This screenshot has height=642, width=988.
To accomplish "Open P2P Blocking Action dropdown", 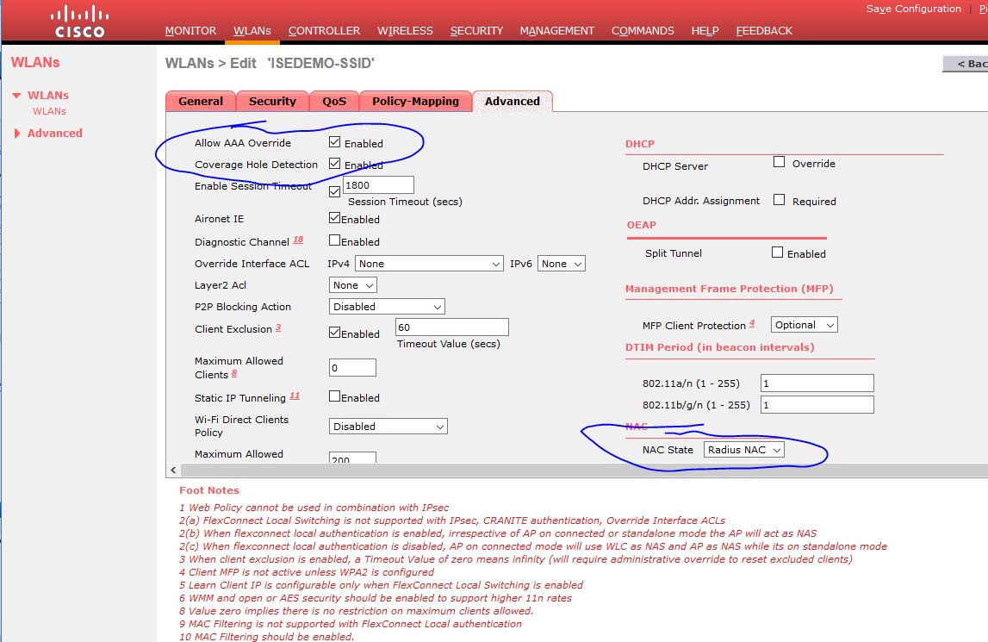I will pos(387,307).
